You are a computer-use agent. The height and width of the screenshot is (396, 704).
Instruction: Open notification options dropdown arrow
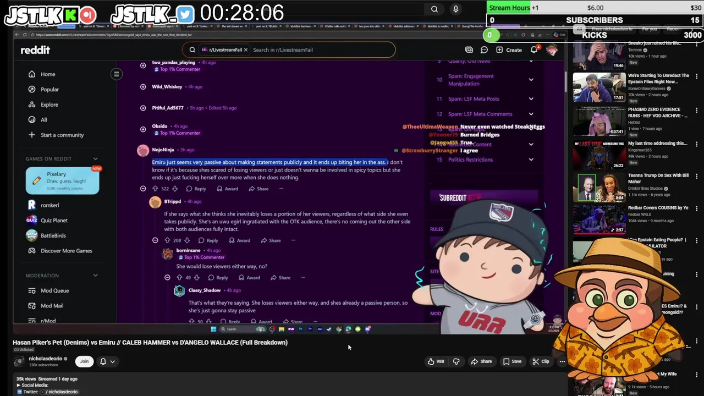pyautogui.click(x=112, y=361)
